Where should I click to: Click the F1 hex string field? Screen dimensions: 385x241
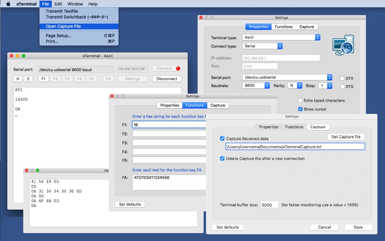[x=169, y=125]
